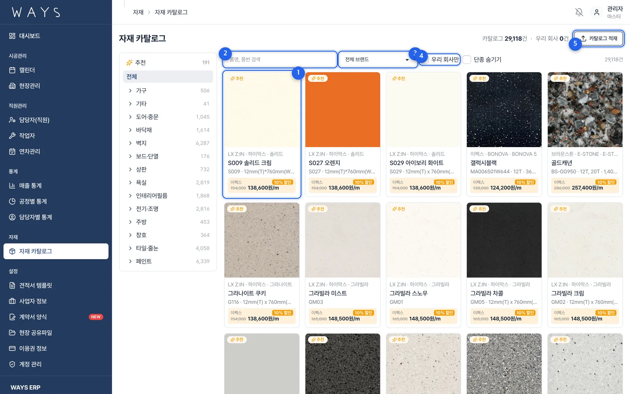Expand the 전기·조명 category
The width and height of the screenshot is (630, 394).
point(130,209)
